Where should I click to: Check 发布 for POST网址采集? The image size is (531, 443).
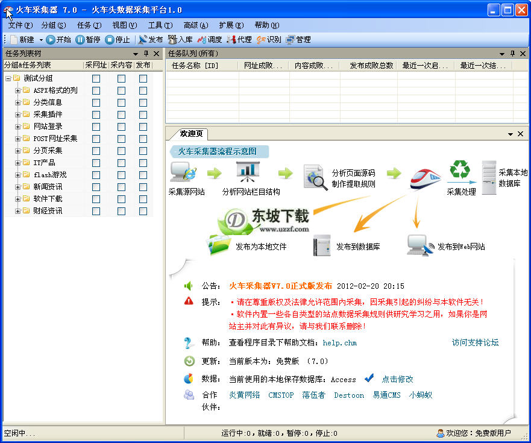(143, 139)
